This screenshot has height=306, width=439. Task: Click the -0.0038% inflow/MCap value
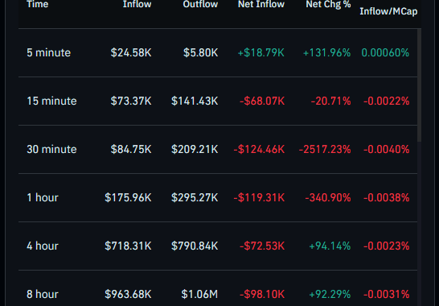(387, 198)
